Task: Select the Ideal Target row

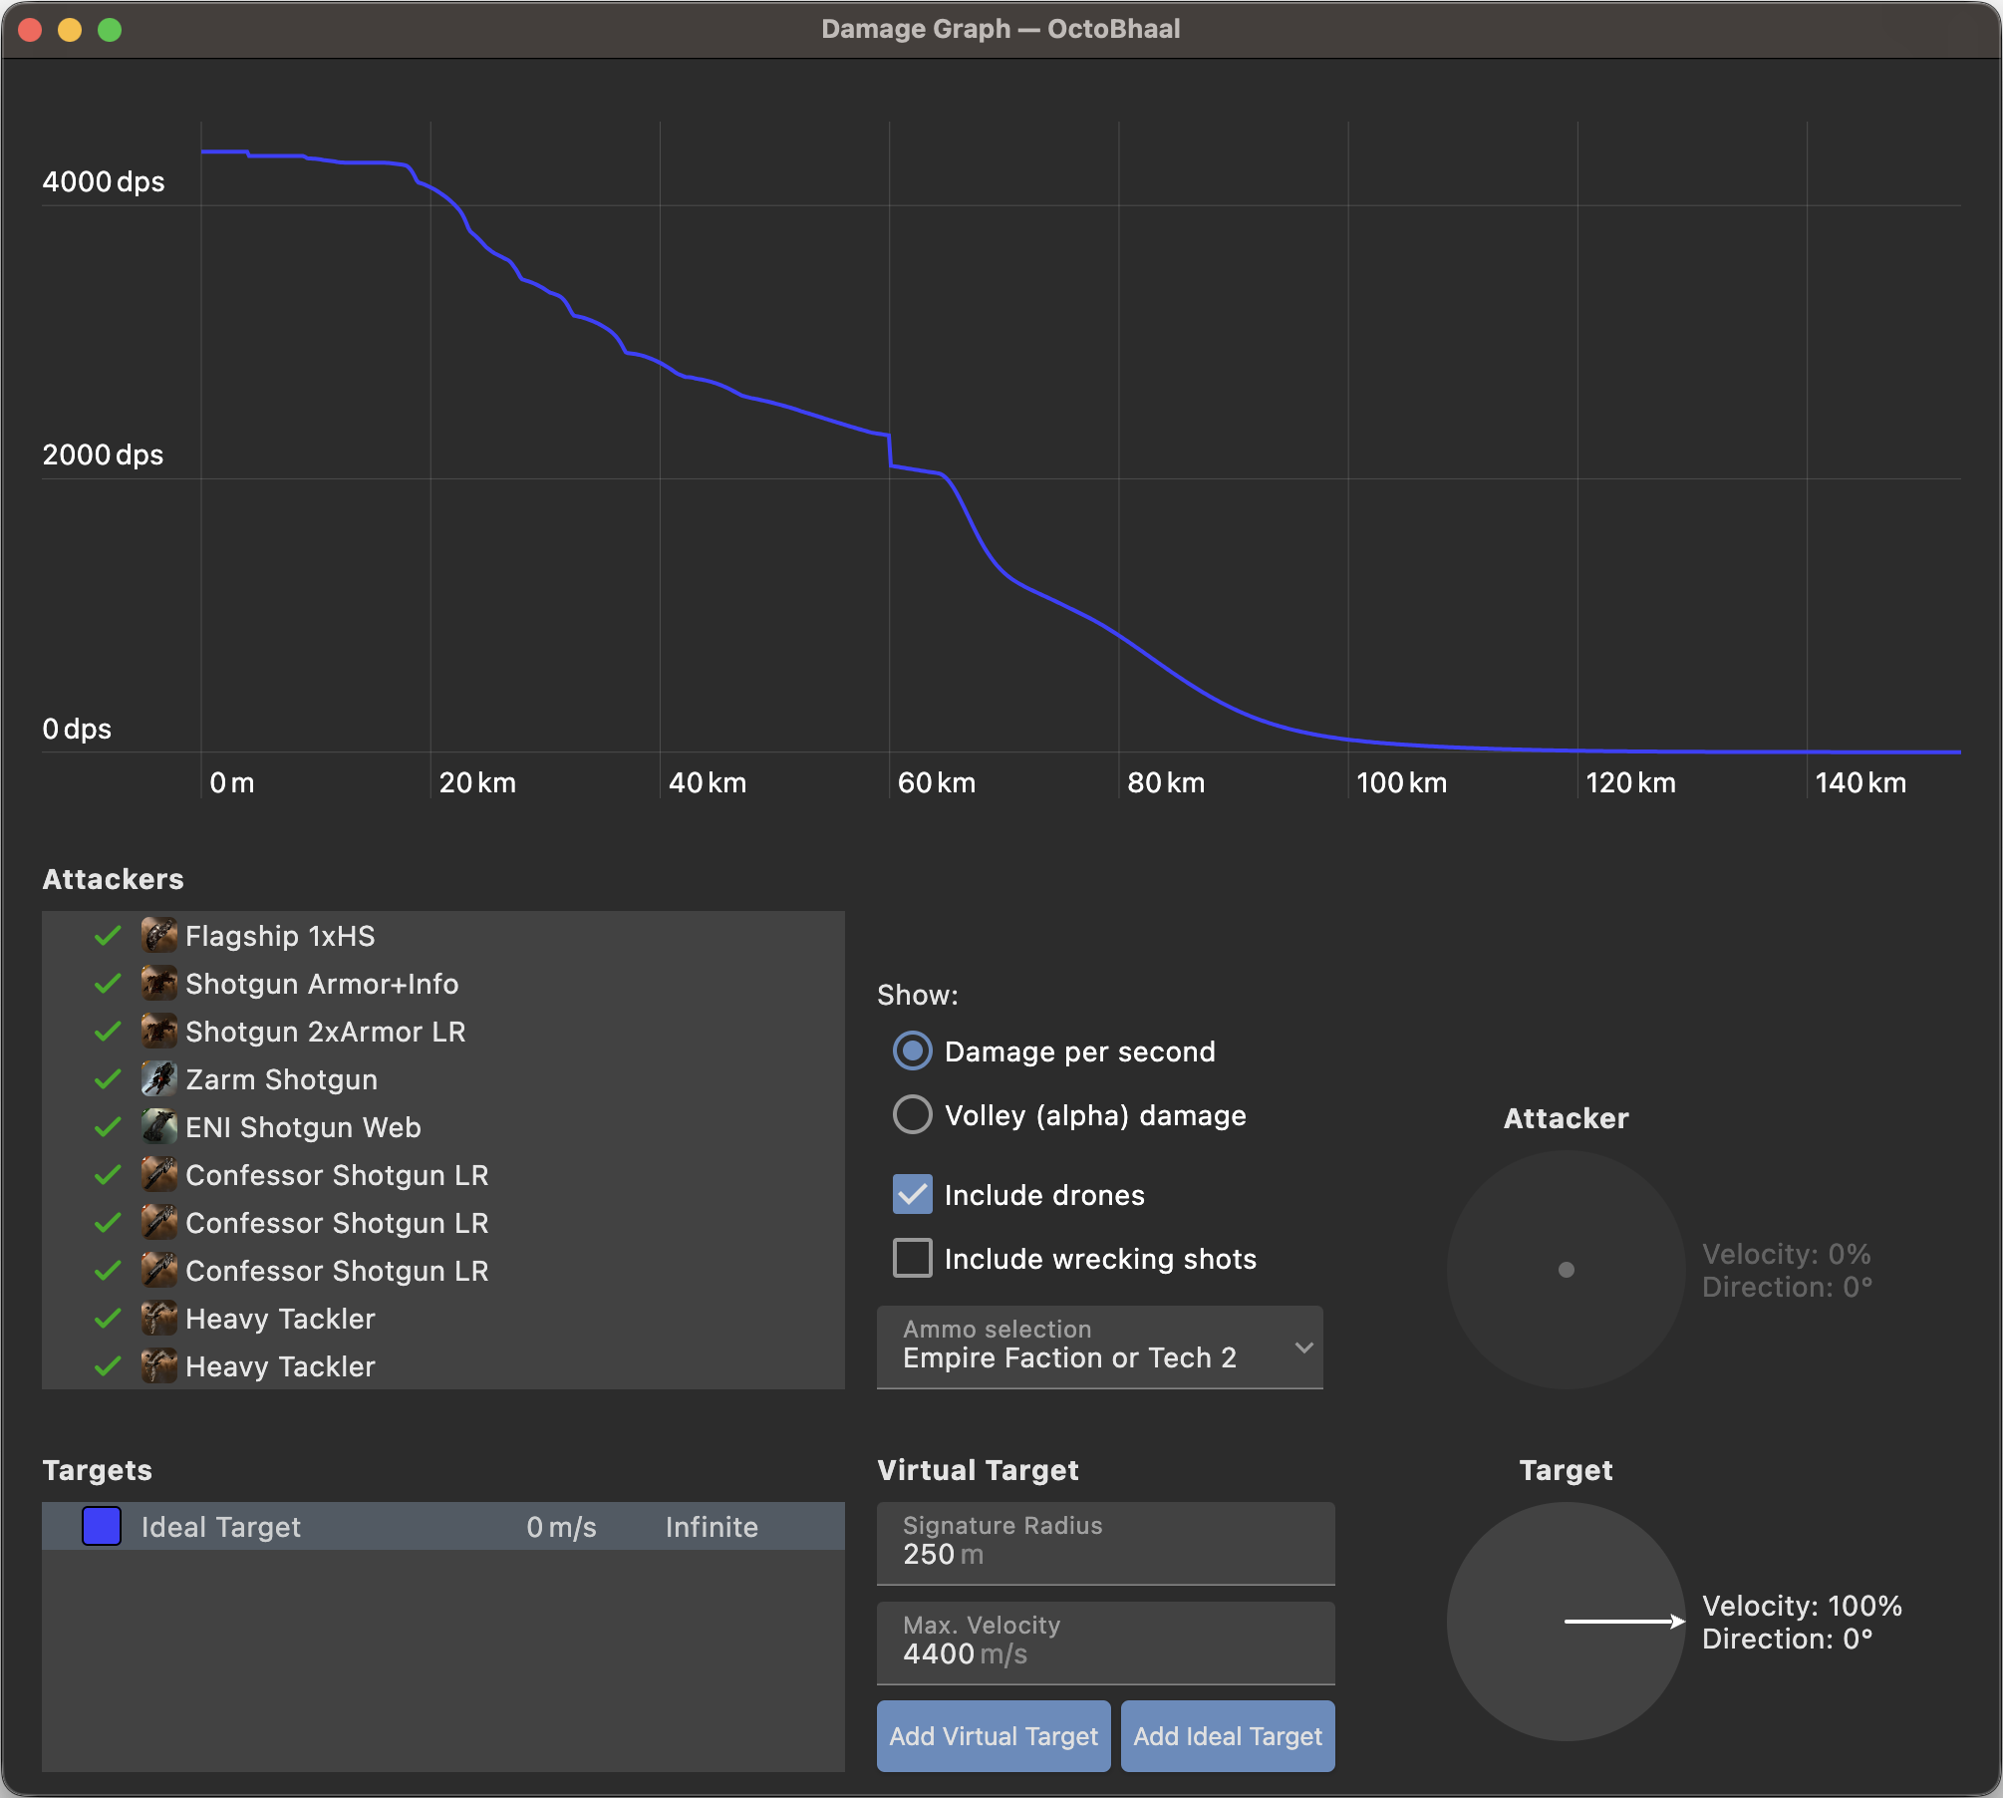Action: pyautogui.click(x=443, y=1527)
